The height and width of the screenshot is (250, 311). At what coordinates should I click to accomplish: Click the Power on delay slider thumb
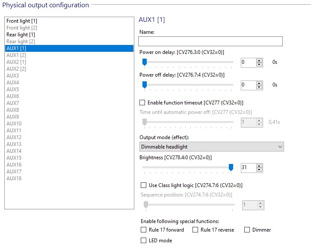coord(145,62)
